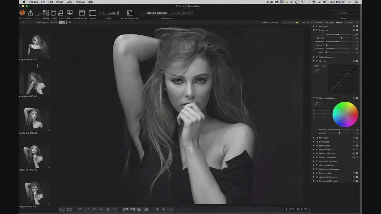This screenshot has height=214, width=381.
Task: Select the crop tool in bottom toolbar
Action: coord(79,209)
